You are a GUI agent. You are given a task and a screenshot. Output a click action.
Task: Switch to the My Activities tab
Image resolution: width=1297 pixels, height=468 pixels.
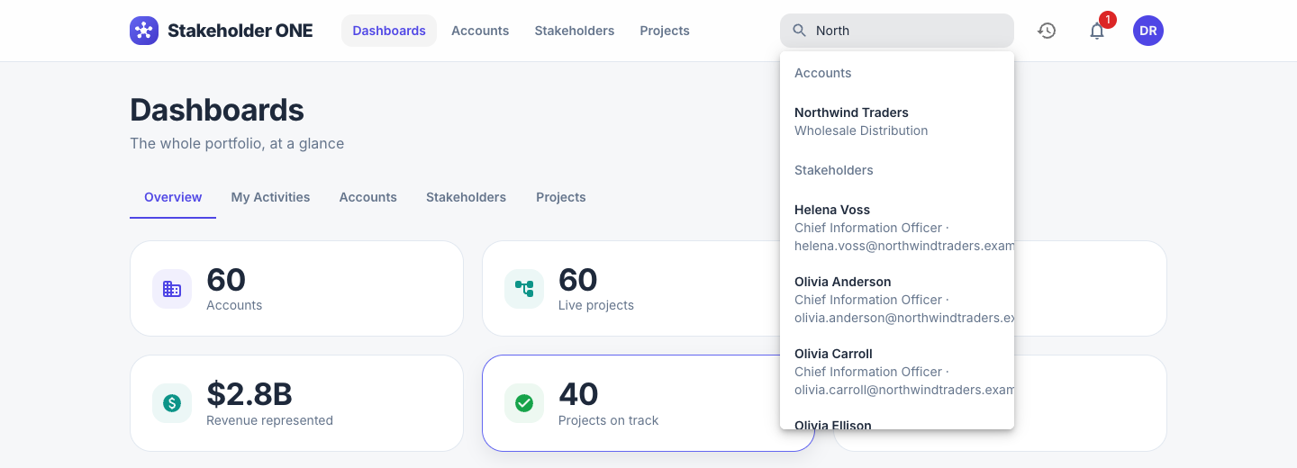[270, 197]
